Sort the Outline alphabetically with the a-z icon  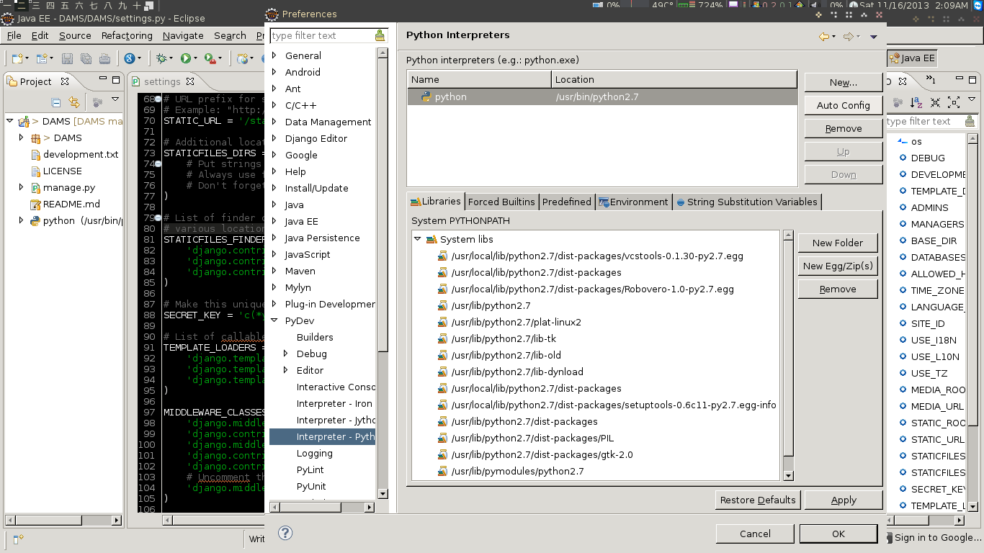916,102
